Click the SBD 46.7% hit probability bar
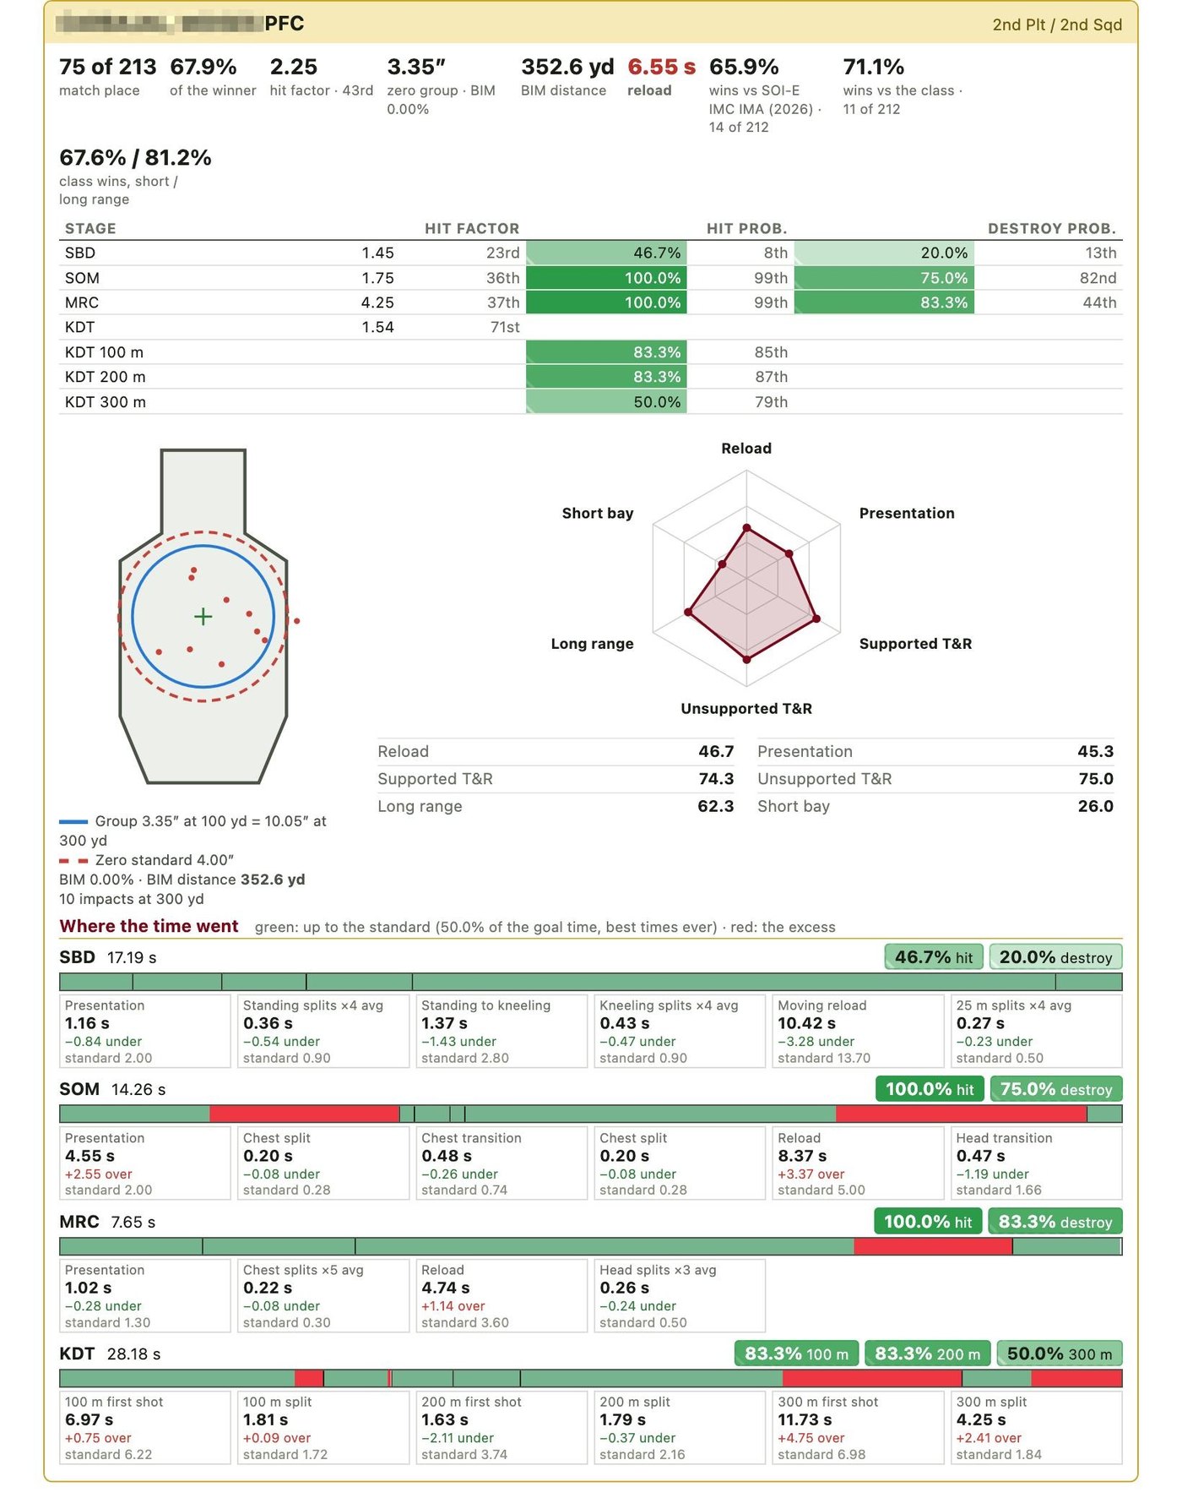Viewport: 1182px width, 1498px height. coord(606,253)
